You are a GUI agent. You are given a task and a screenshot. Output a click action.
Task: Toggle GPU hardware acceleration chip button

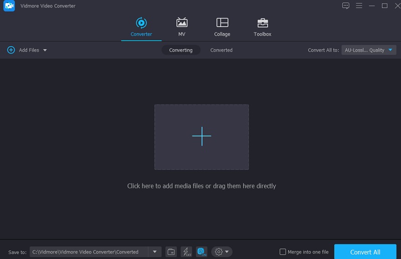201,252
